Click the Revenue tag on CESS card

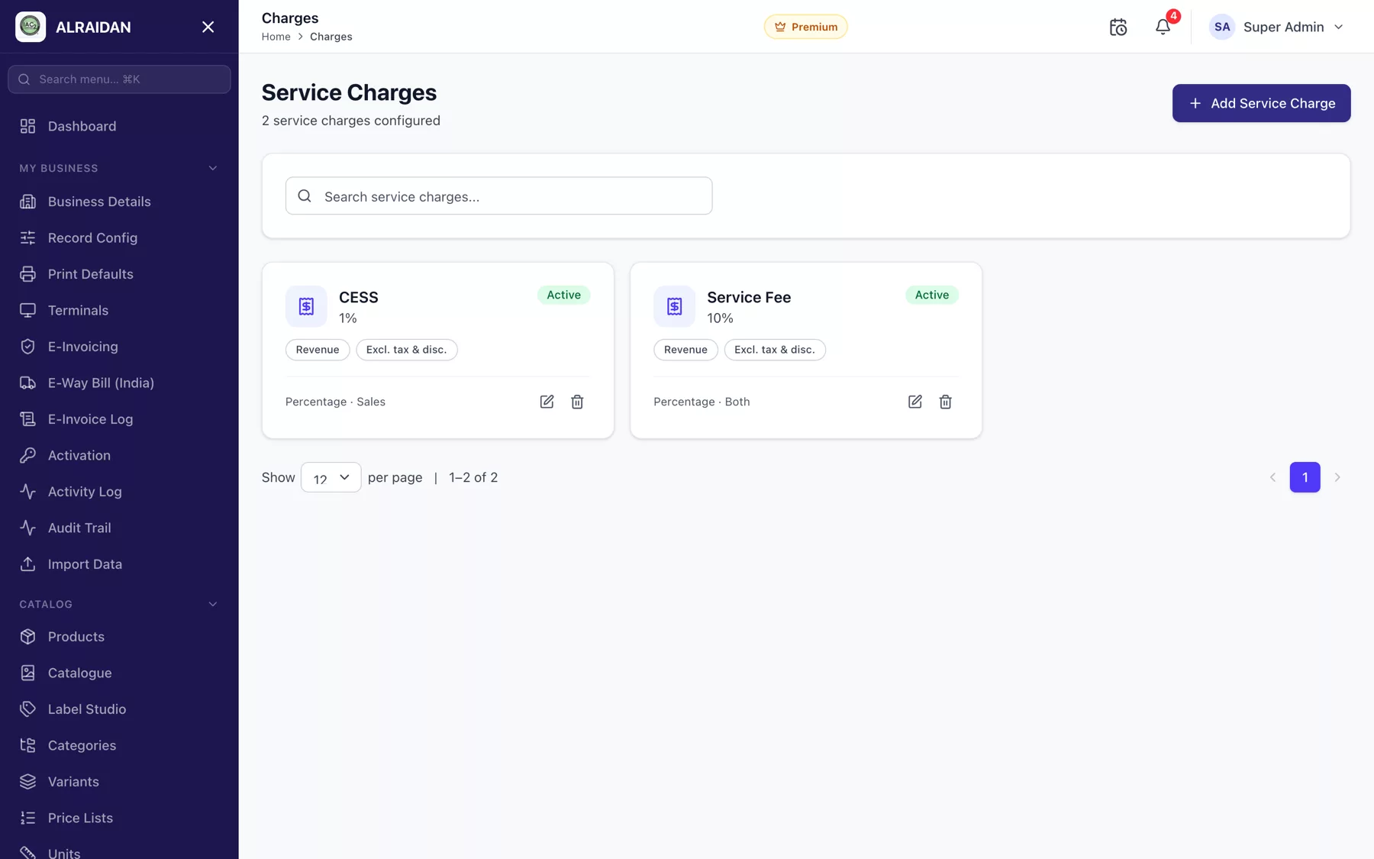coord(318,350)
